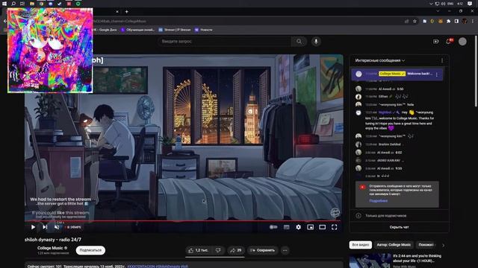Open account avatar menu

pos(462,42)
